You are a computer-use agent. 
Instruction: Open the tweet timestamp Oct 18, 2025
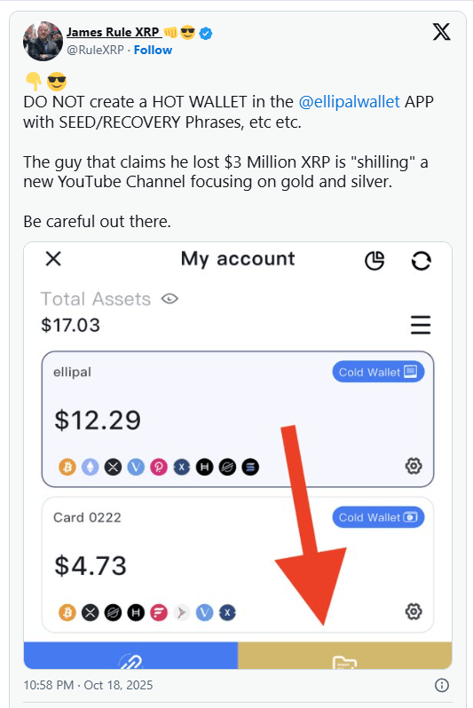(88, 685)
